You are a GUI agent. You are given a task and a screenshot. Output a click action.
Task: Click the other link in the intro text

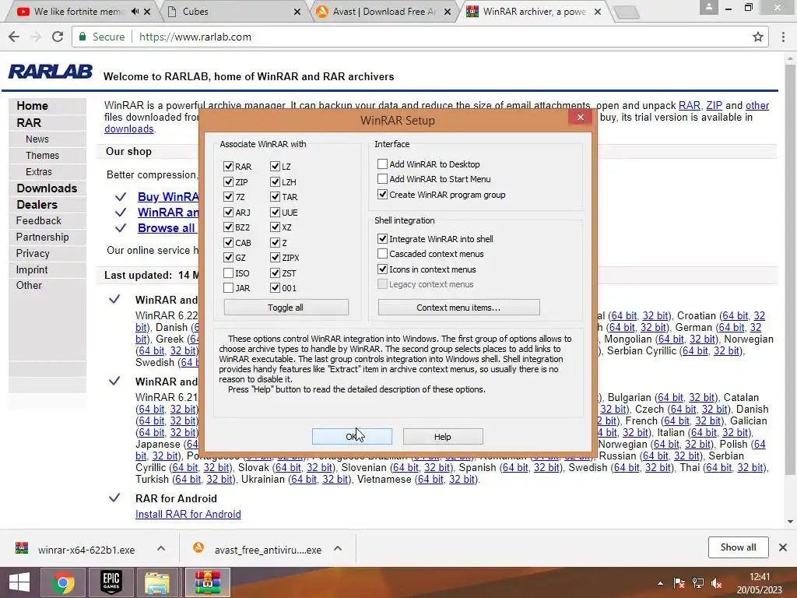click(x=757, y=105)
